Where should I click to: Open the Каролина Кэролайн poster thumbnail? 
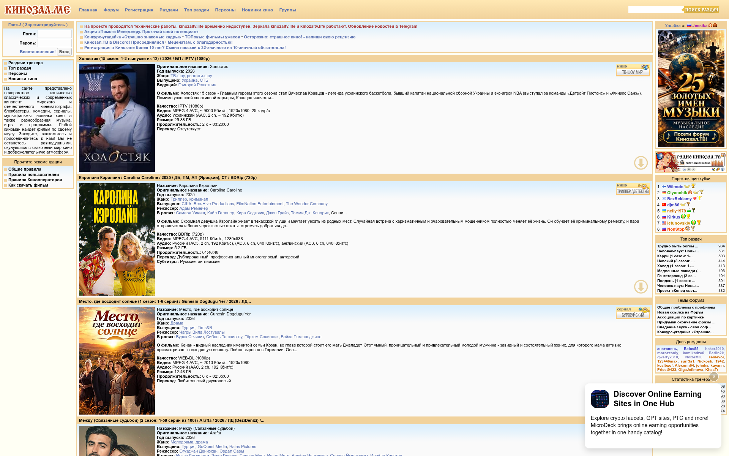click(117, 239)
